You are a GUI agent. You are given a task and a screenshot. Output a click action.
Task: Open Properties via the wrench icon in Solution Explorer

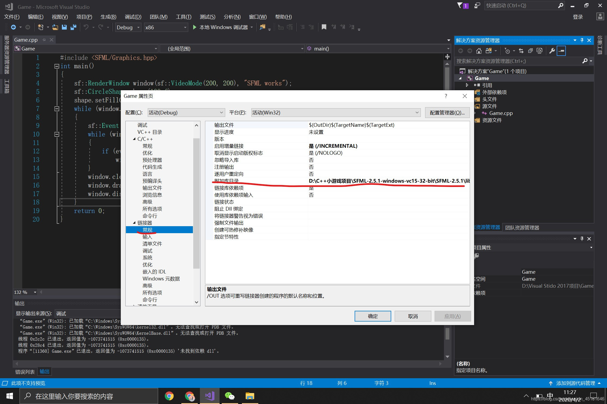[552, 51]
